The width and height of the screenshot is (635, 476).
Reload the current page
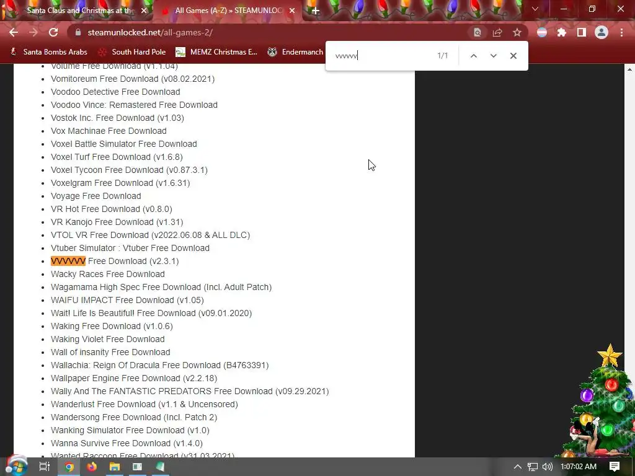tap(53, 32)
